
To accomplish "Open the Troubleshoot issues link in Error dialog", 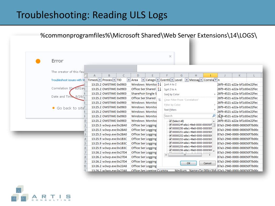I will click(x=68, y=80).
